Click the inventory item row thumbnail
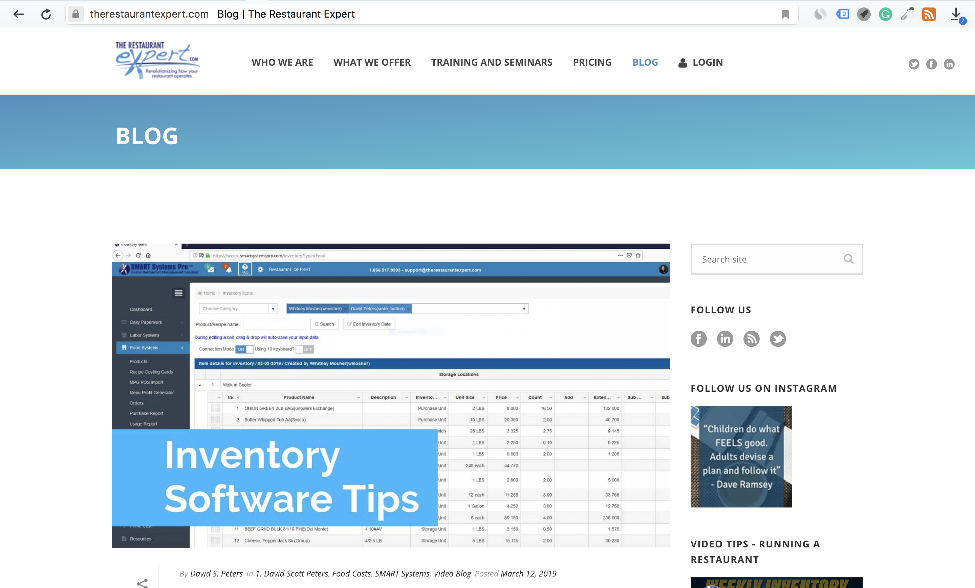Screen dimensions: 975x588 [215, 408]
